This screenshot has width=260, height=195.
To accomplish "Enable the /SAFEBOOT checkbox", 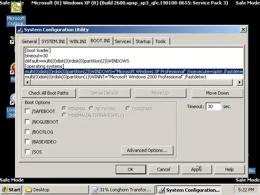I will (x=27, y=111).
